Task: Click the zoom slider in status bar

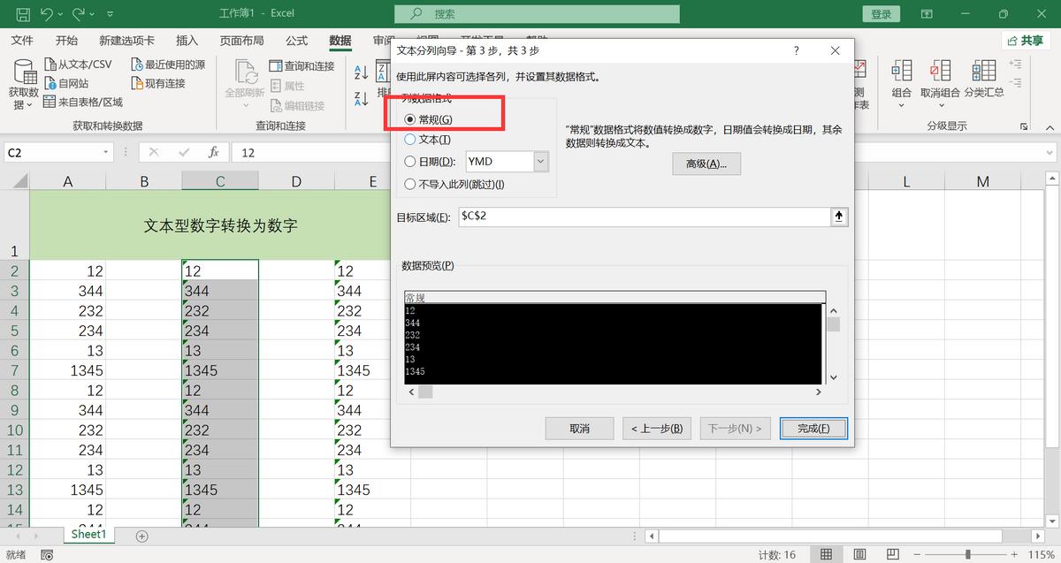Action: [x=968, y=554]
